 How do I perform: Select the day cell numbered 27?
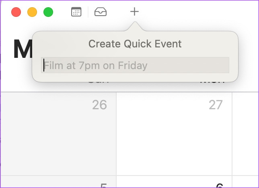point(174,133)
